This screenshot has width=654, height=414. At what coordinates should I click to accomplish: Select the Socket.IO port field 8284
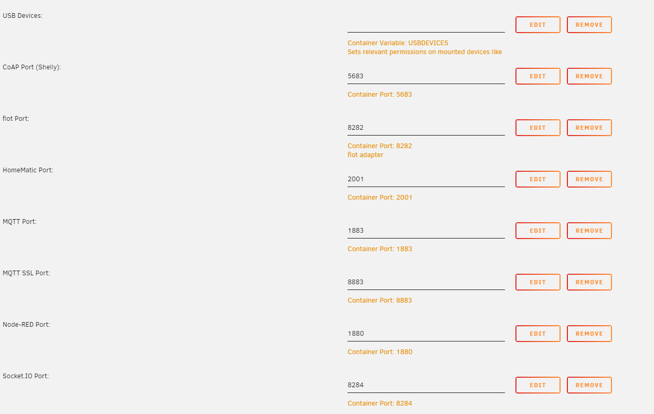pyautogui.click(x=426, y=385)
